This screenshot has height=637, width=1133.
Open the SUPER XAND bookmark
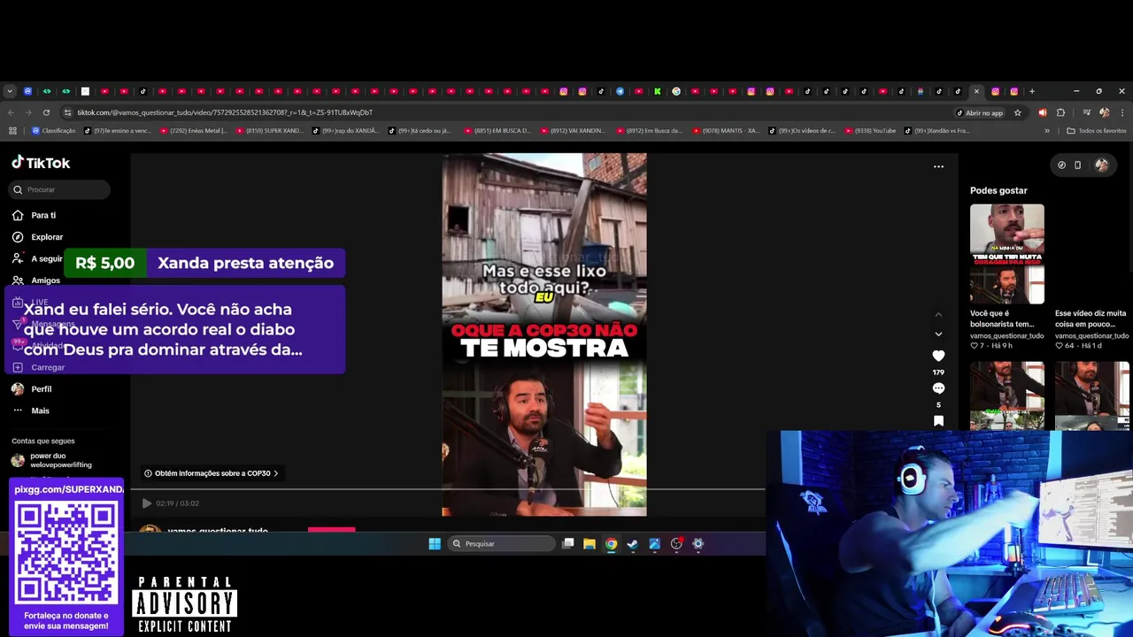click(x=270, y=131)
